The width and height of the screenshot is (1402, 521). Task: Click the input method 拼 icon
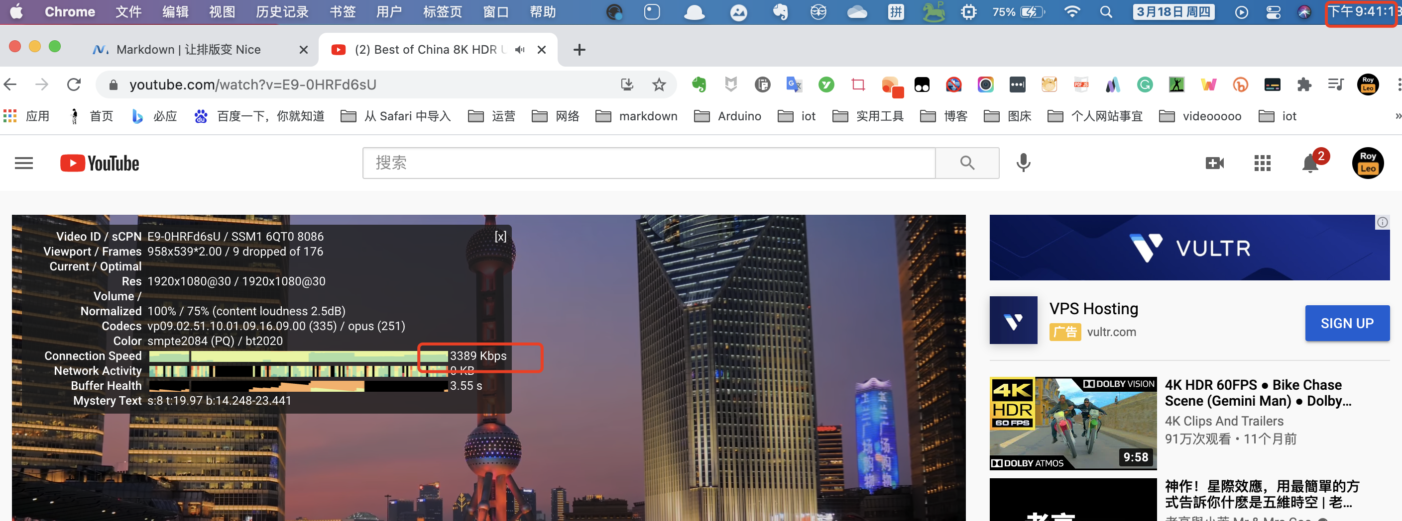point(896,12)
